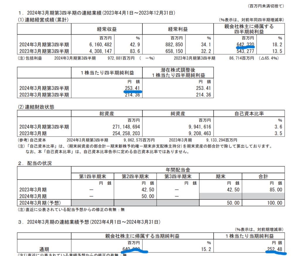Click the "年間配当金" table header
This screenshot has width=300, height=256.
[x=178, y=170]
